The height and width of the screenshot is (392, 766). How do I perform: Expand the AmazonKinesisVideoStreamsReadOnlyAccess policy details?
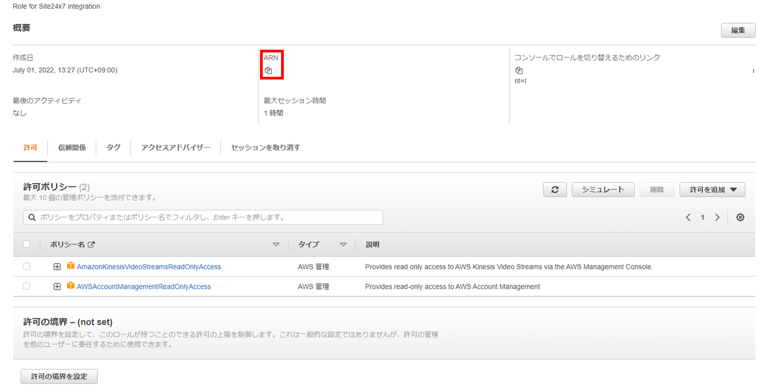click(x=57, y=267)
